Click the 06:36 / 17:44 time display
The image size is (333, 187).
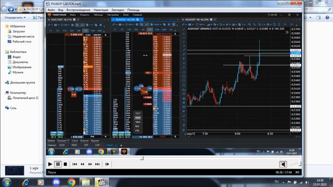pyautogui.click(x=284, y=172)
